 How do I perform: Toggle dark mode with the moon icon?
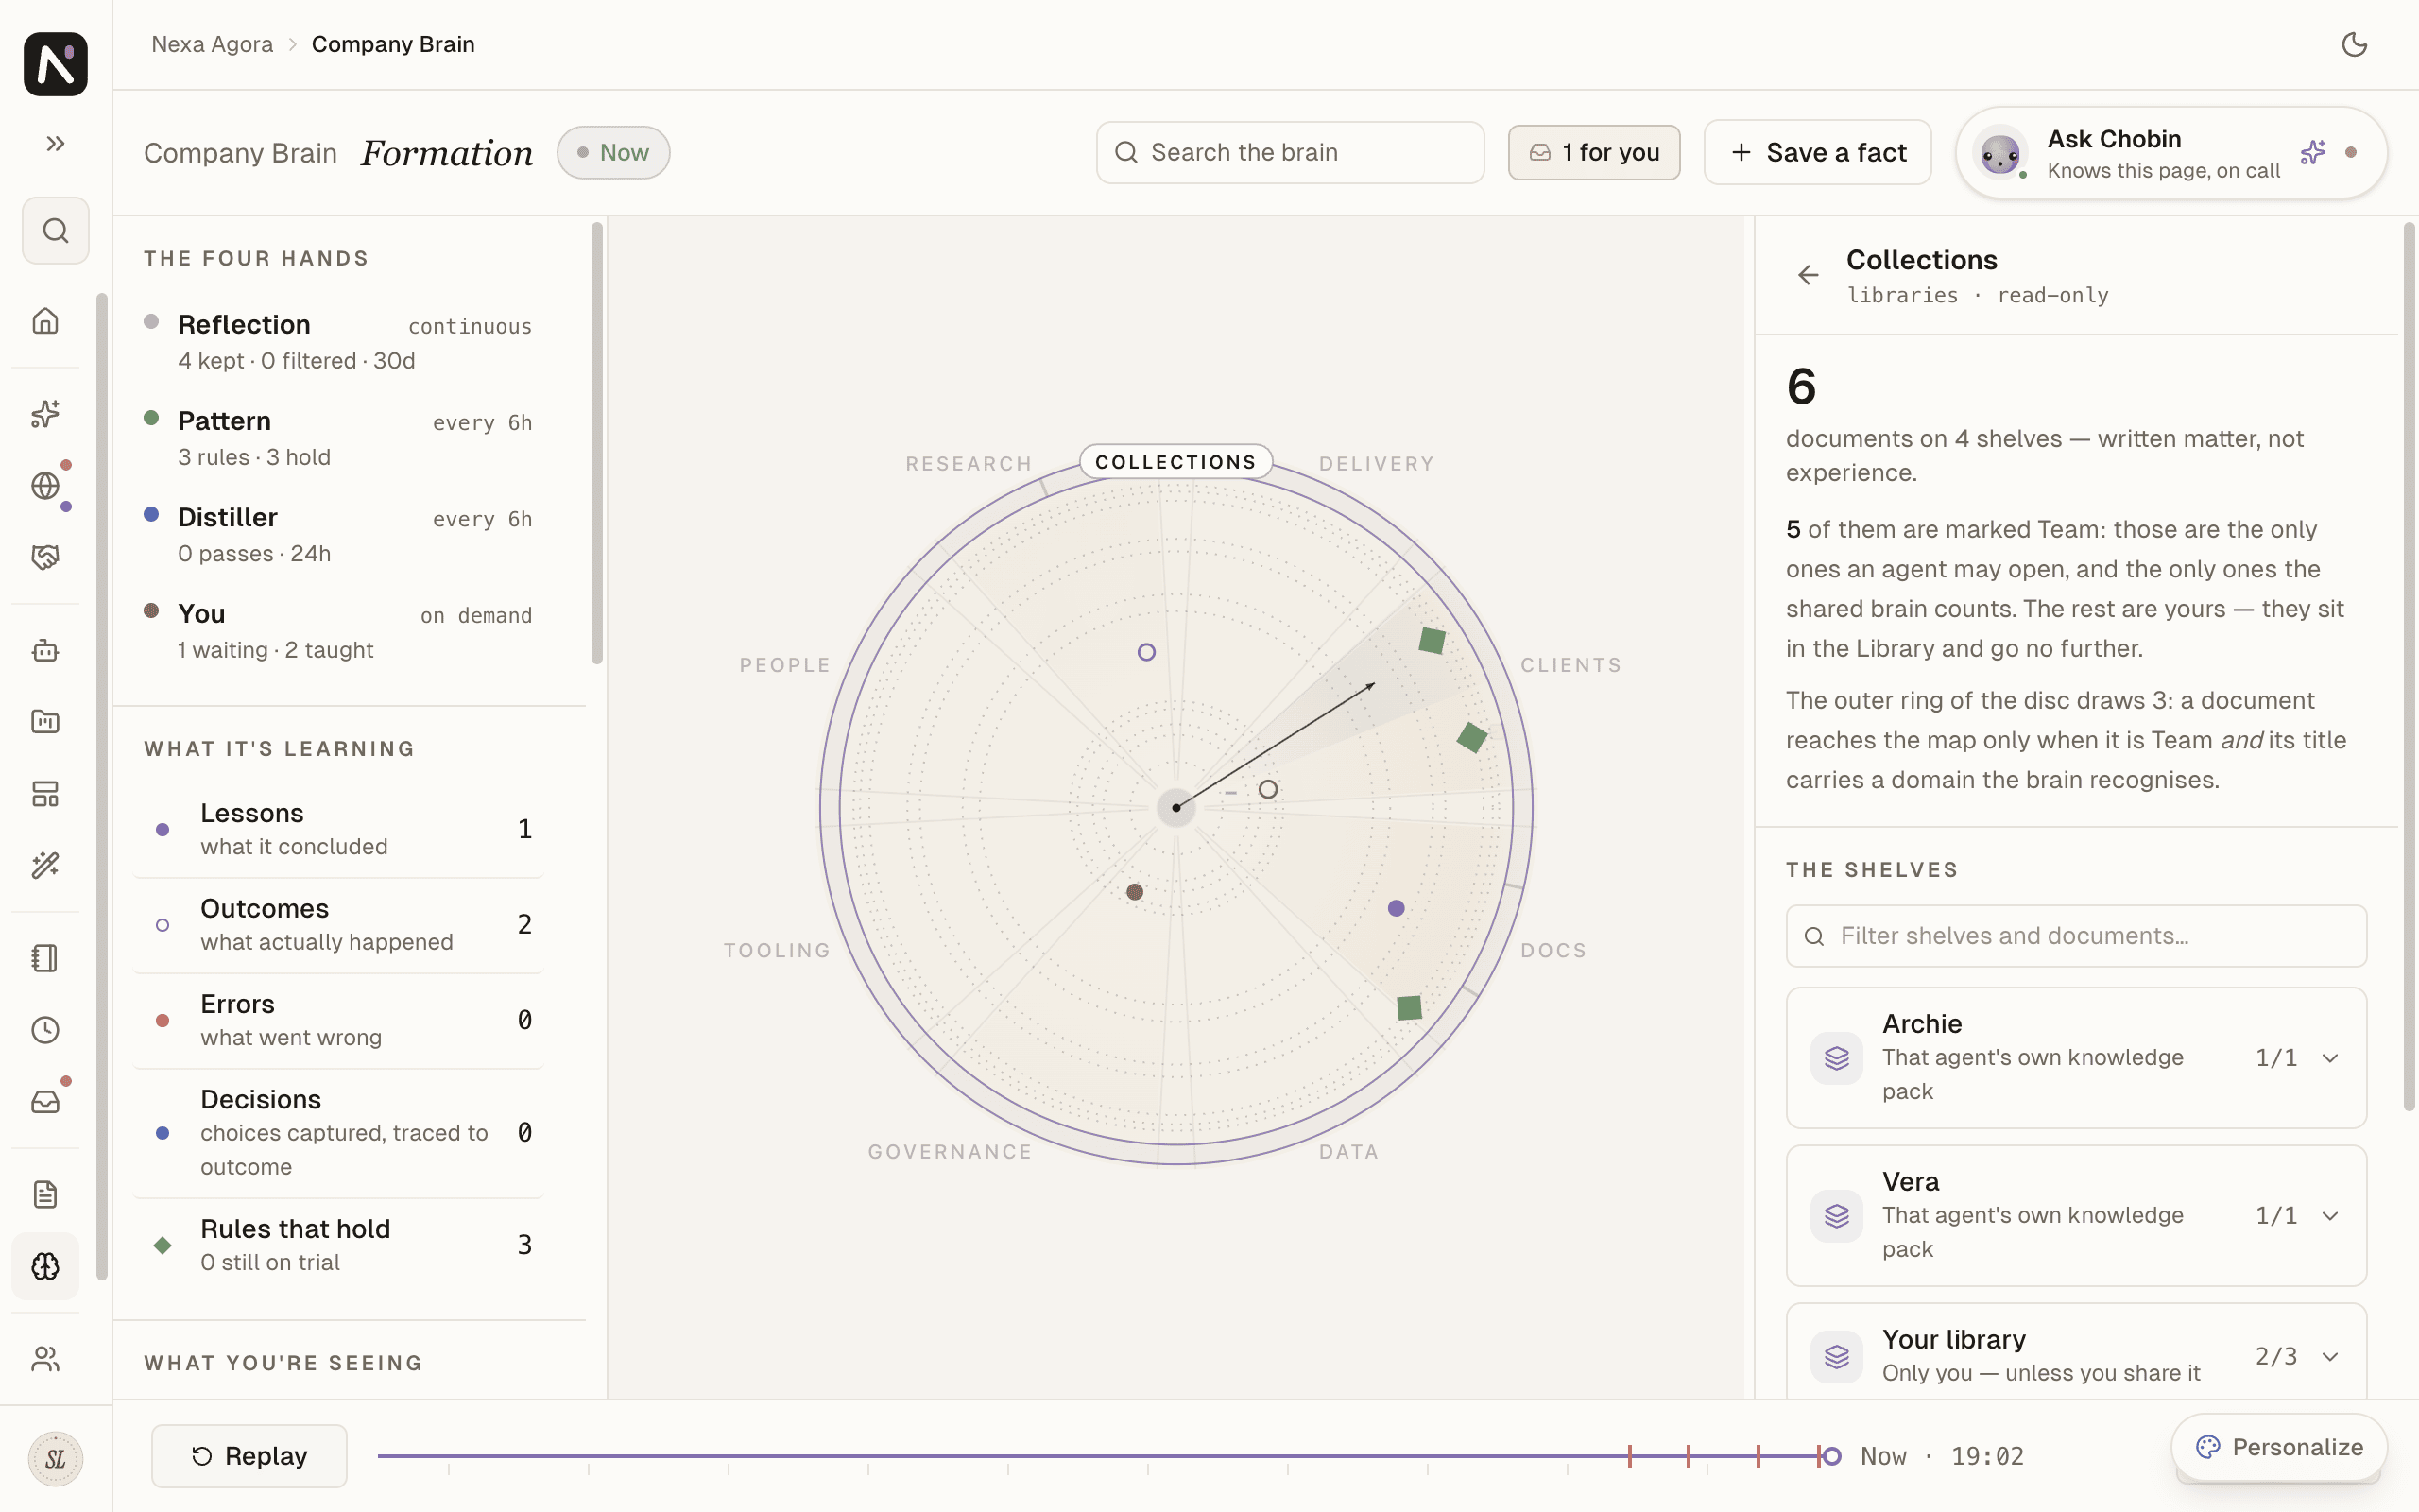point(2354,44)
